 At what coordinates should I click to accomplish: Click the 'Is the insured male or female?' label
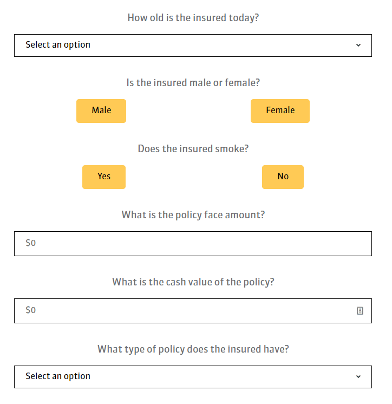point(193,83)
